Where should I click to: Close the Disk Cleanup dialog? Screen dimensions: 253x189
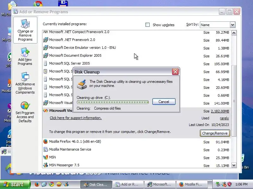(176, 72)
